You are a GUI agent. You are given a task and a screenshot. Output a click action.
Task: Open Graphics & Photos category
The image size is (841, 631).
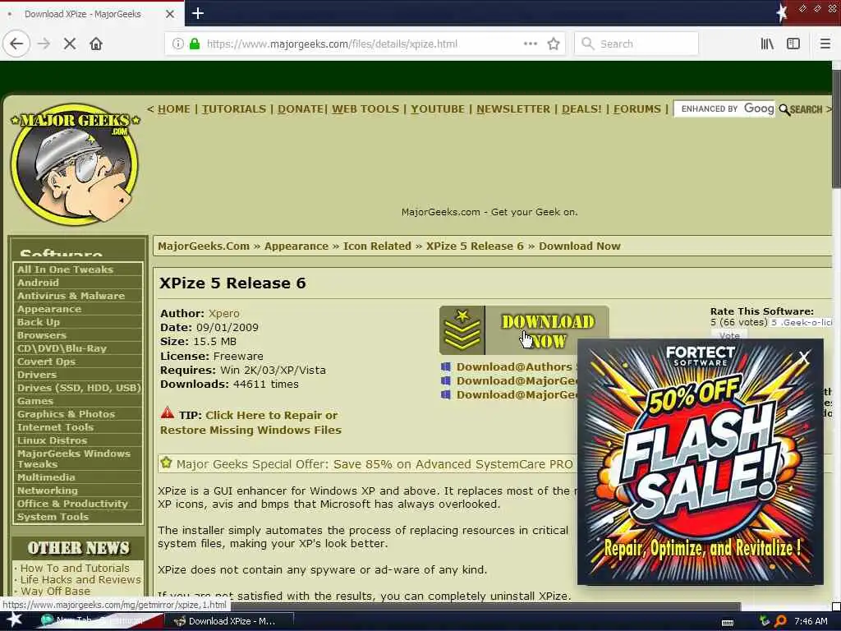(x=66, y=414)
